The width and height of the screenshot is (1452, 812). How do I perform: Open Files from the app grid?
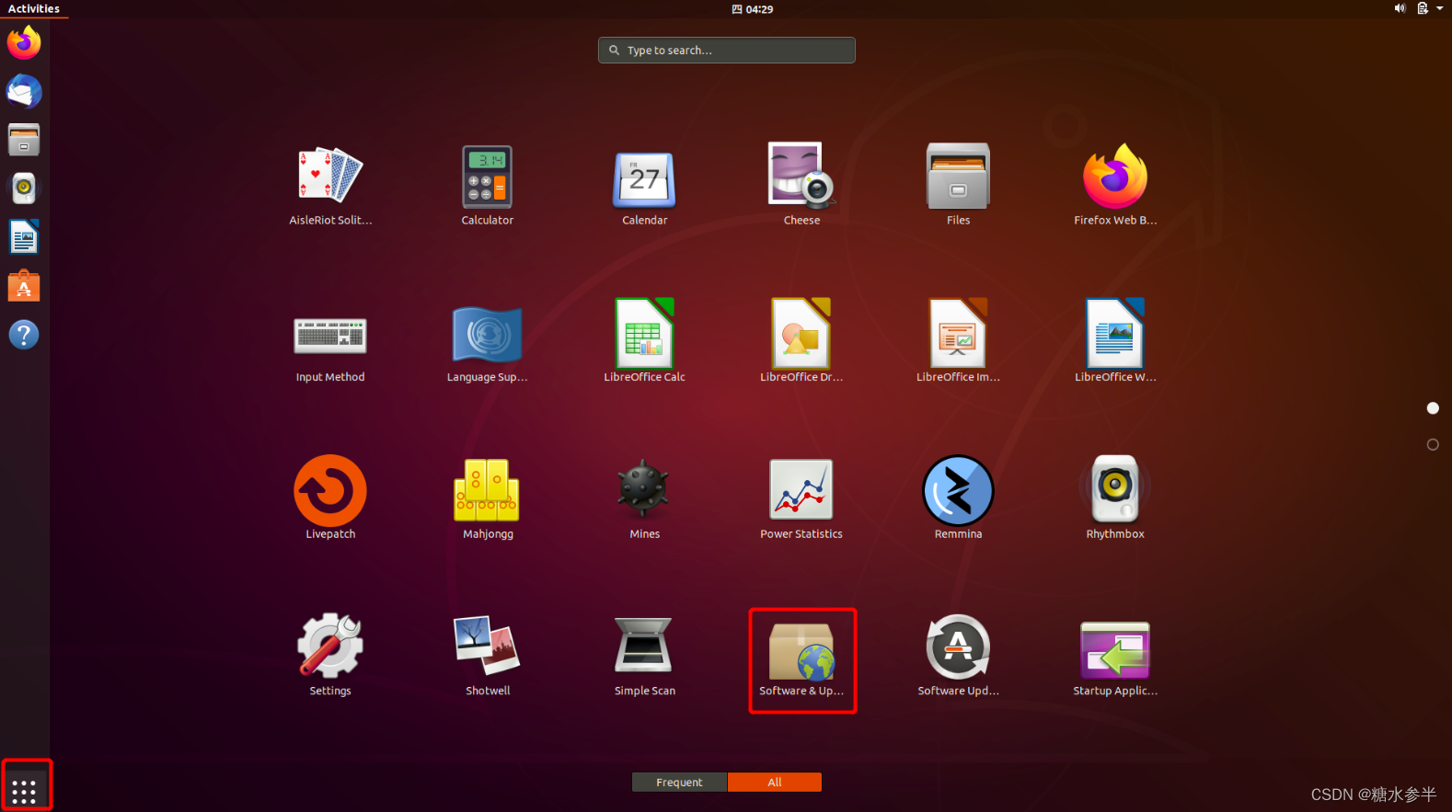958,184
